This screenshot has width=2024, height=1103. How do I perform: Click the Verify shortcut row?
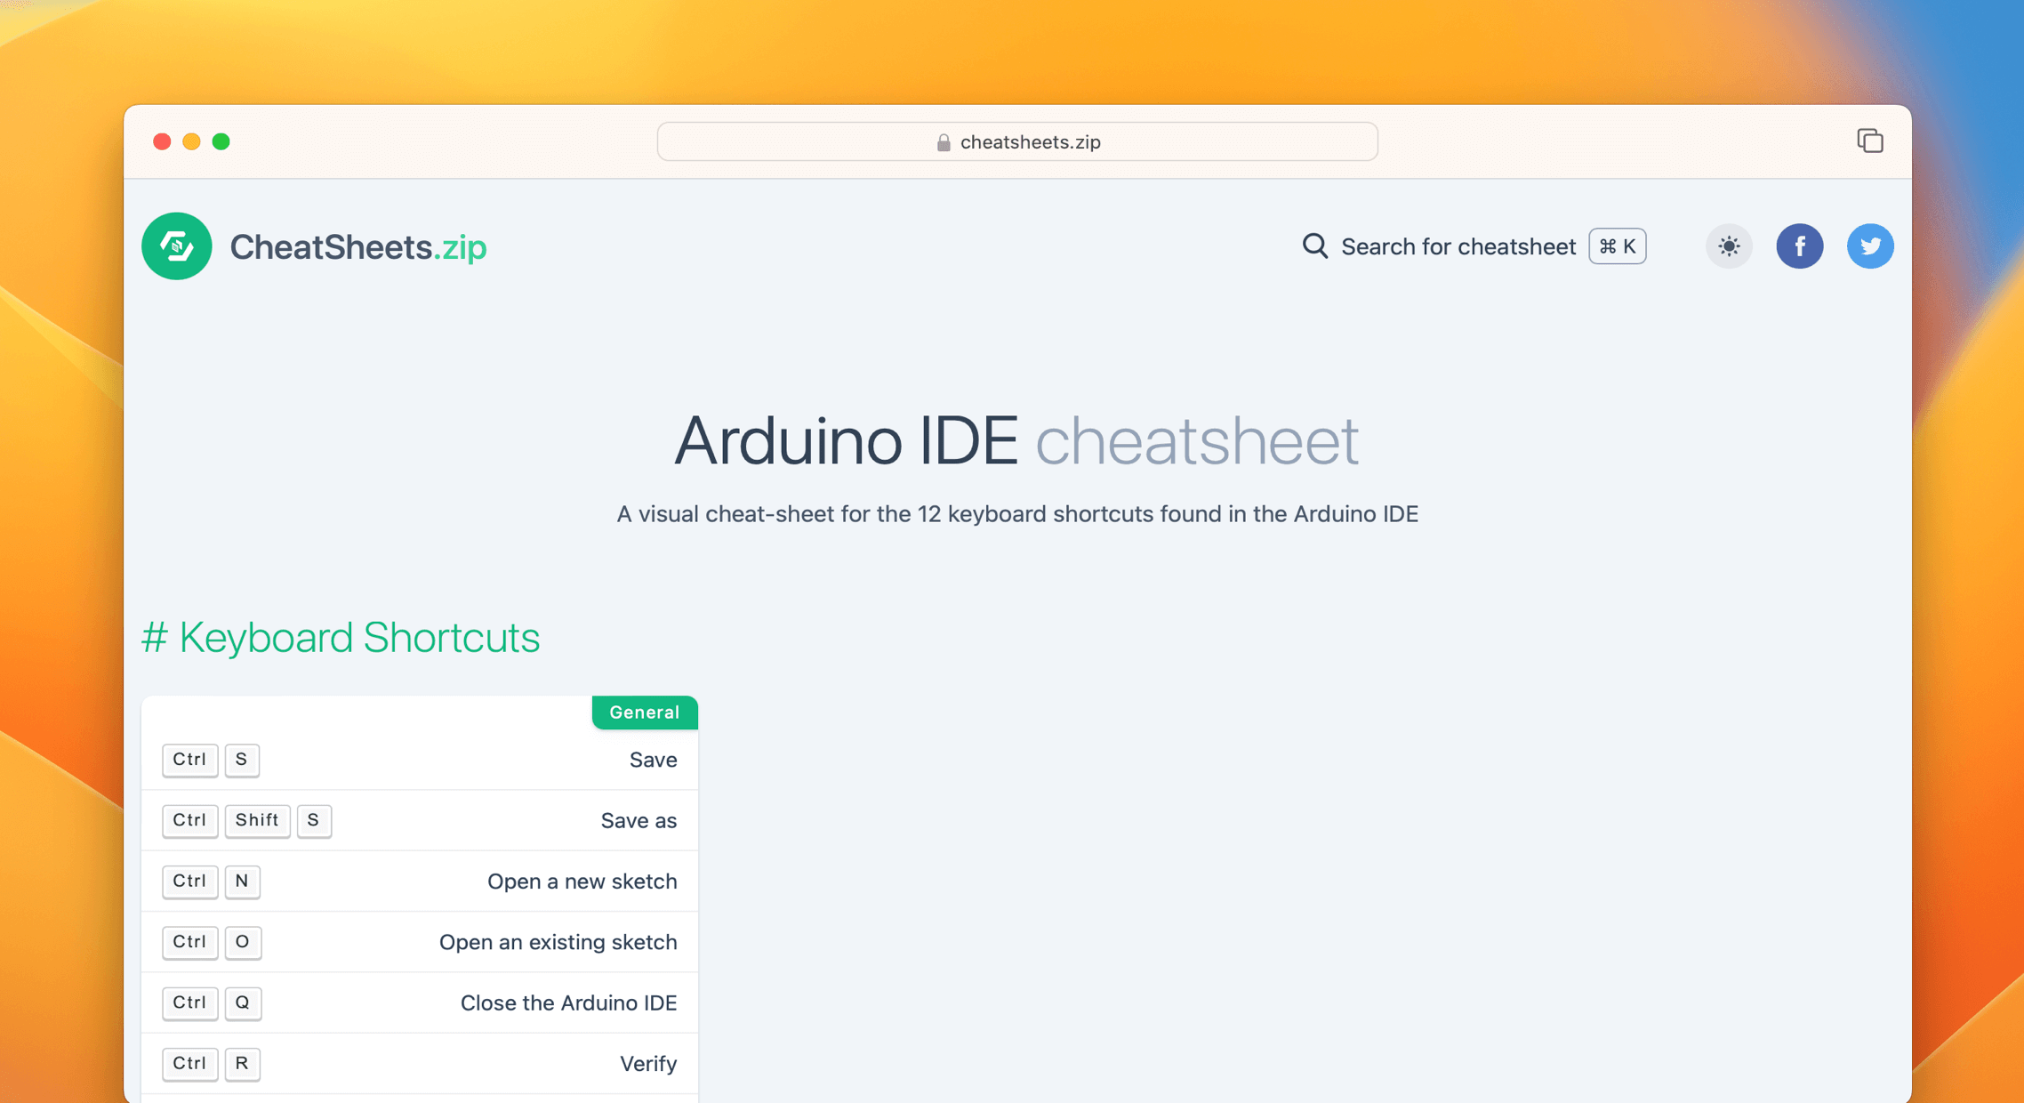pyautogui.click(x=419, y=1063)
